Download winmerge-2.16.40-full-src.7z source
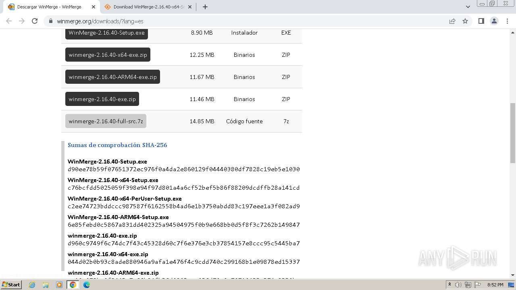The image size is (516, 290). pyautogui.click(x=106, y=121)
